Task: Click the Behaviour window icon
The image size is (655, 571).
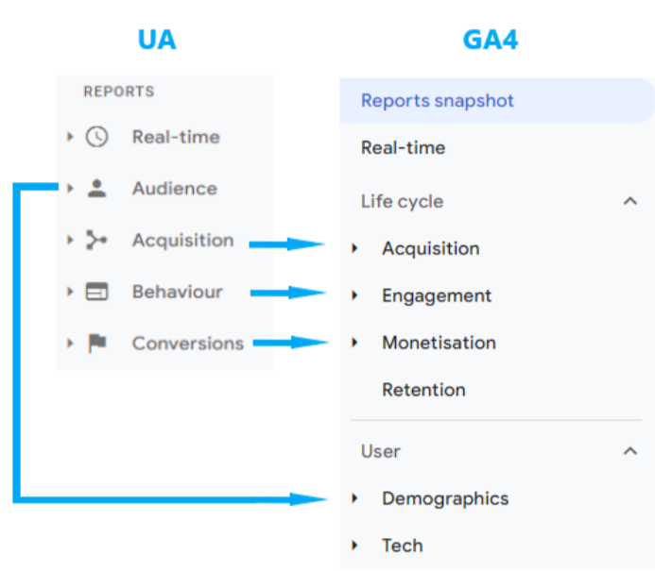Action: pyautogui.click(x=96, y=293)
